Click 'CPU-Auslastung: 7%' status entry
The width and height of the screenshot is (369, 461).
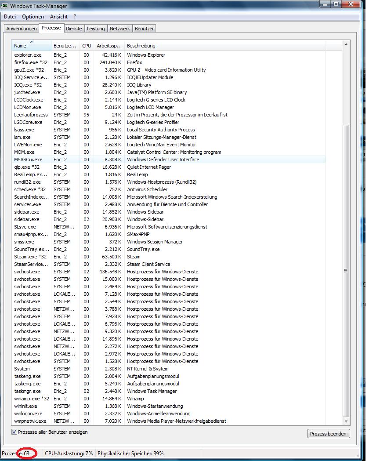pos(69,454)
